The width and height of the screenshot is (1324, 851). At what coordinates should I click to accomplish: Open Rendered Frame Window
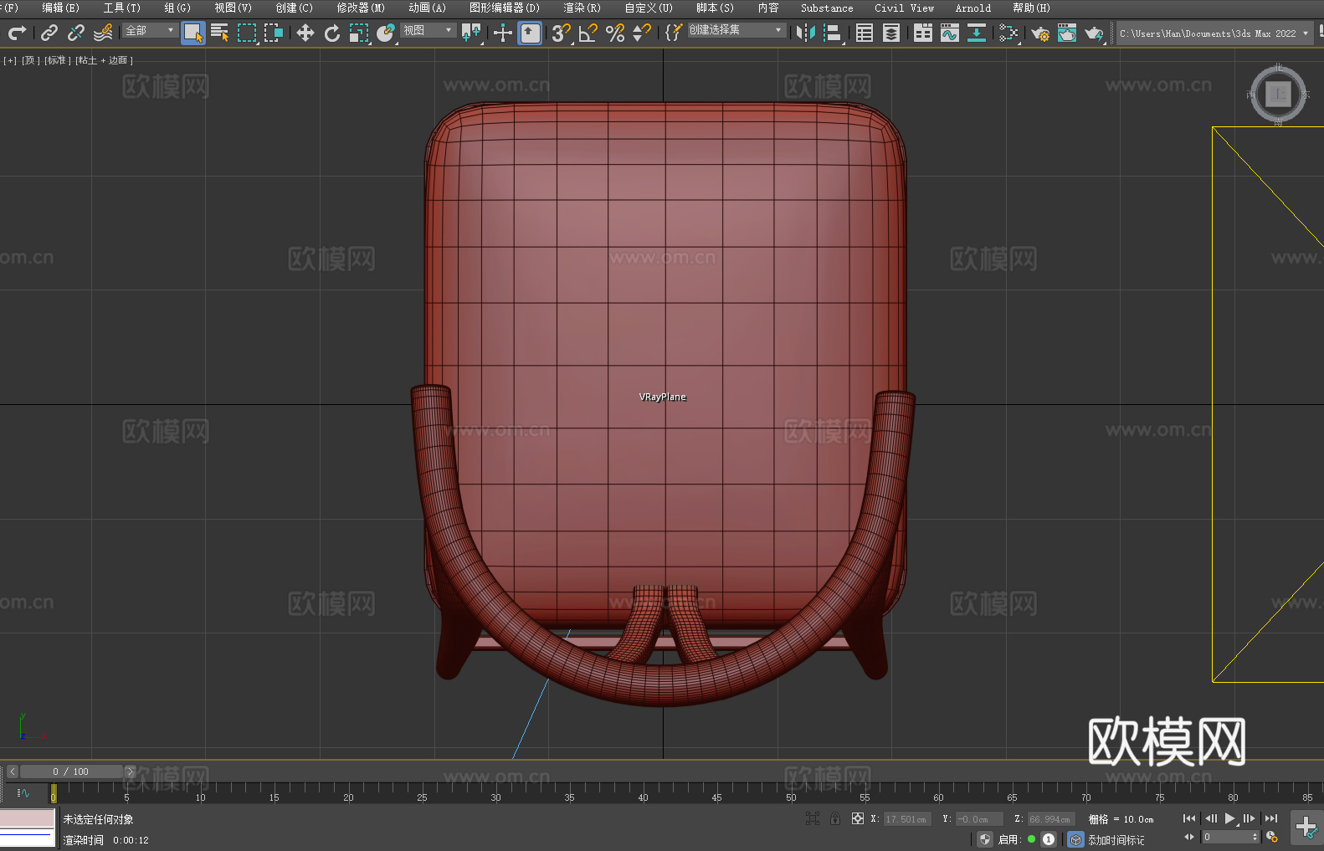[x=1067, y=33]
